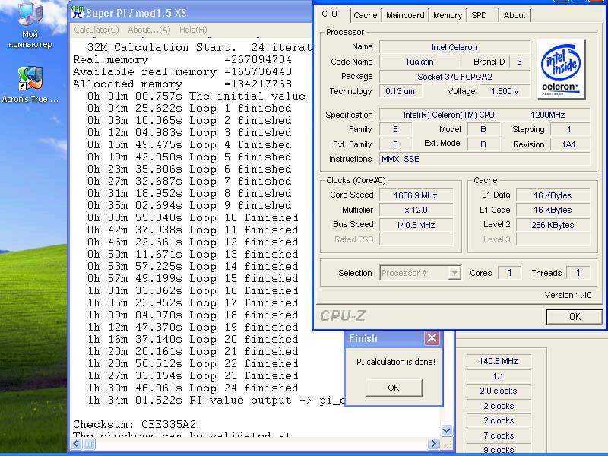Switch to the Cache tab in CPU-Z

tap(365, 15)
